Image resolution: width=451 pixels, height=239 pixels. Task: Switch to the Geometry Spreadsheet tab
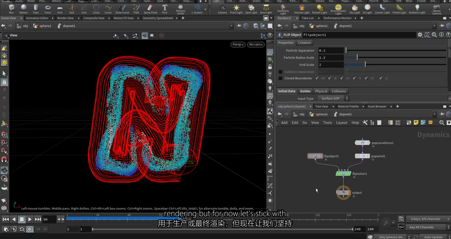pyautogui.click(x=158, y=18)
